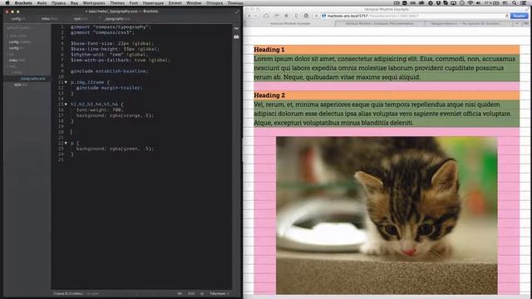
Task: Click the Heading 1 text in browser
Action: tap(269, 50)
